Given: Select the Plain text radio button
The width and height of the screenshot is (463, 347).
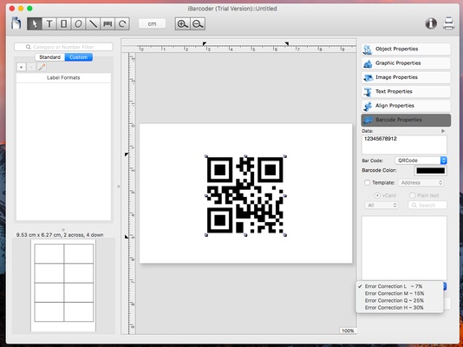Looking at the screenshot, I should 413,195.
